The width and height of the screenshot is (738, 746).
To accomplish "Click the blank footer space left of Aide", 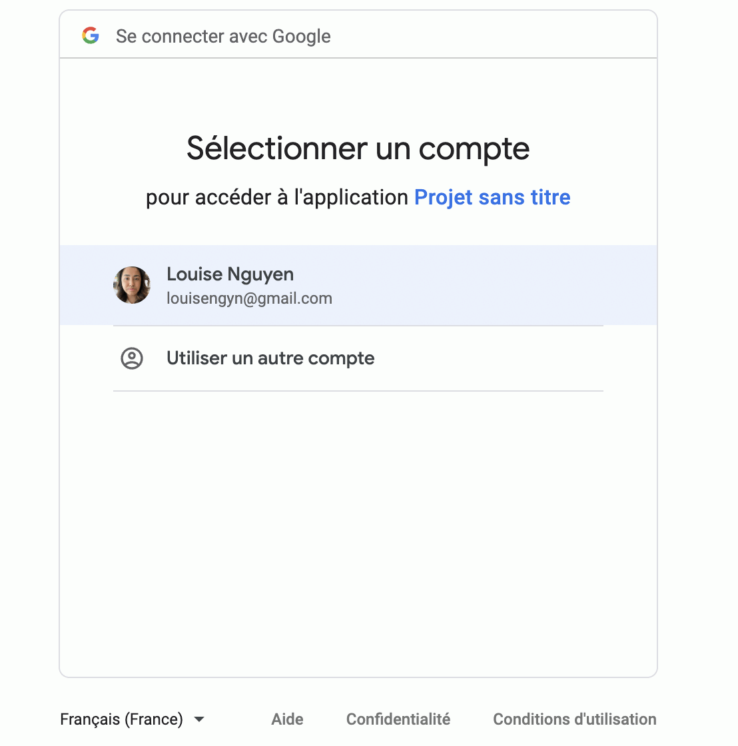I will (236, 719).
